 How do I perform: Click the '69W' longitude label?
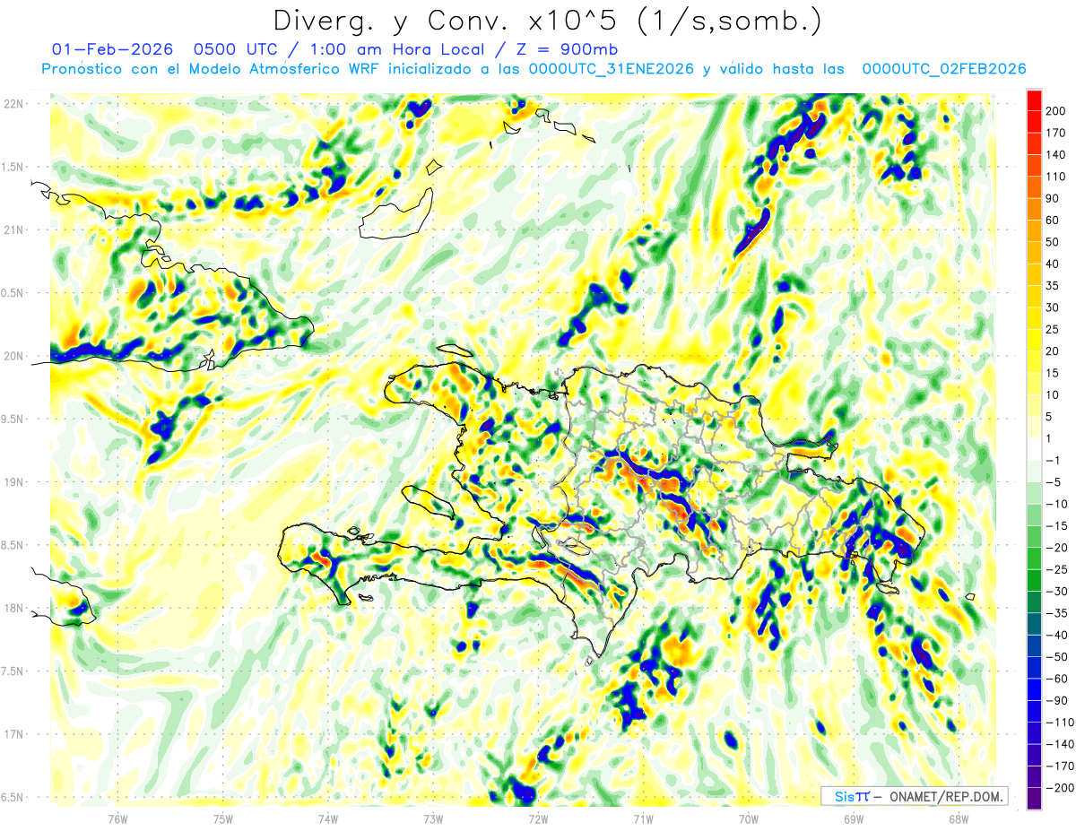click(854, 818)
